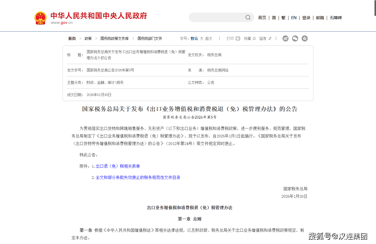Switch to traditional Chinese 繁
This screenshot has width=376, height=244.
[284, 18]
